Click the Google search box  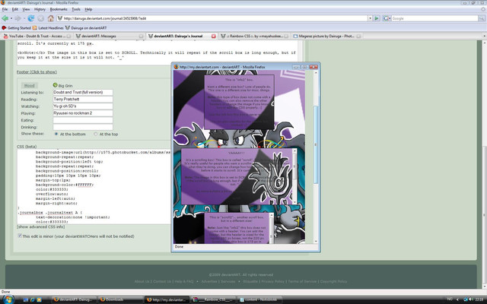click(x=434, y=18)
